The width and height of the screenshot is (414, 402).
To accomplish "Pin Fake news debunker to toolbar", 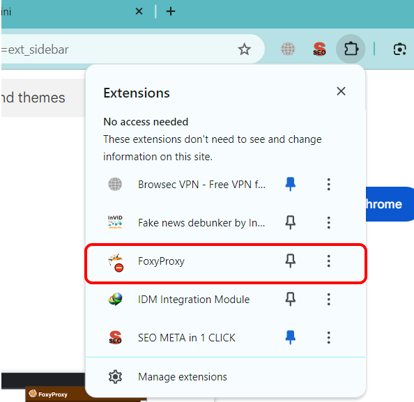I will [x=290, y=222].
